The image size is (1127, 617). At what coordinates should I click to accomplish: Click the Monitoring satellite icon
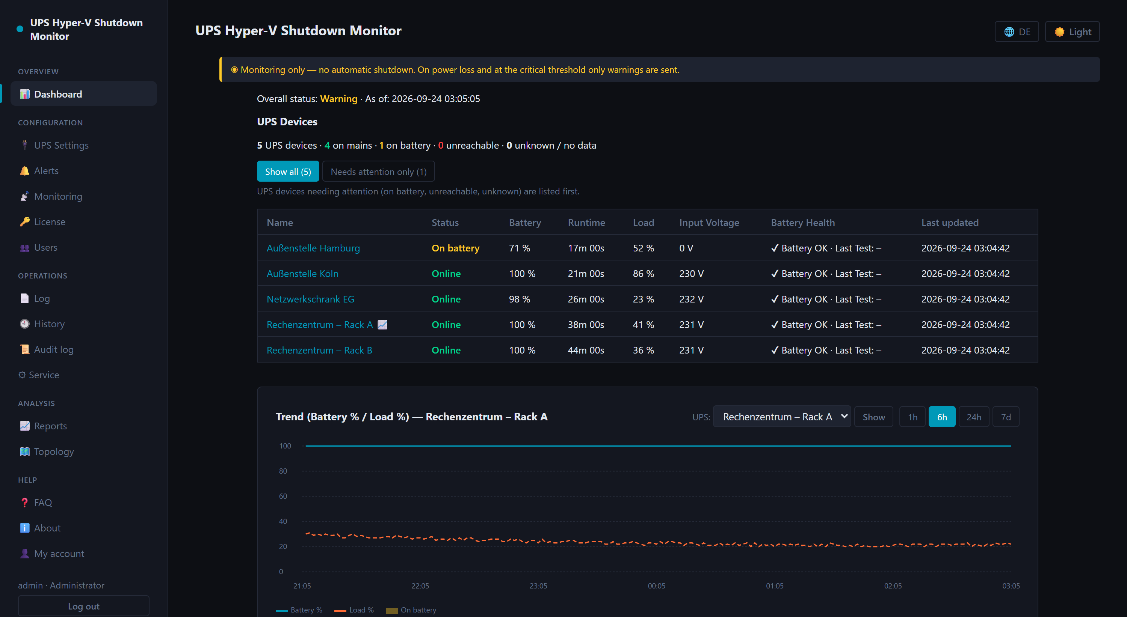pyautogui.click(x=24, y=196)
